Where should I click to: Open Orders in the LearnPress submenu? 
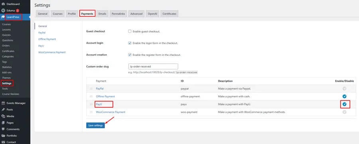coord(6,45)
